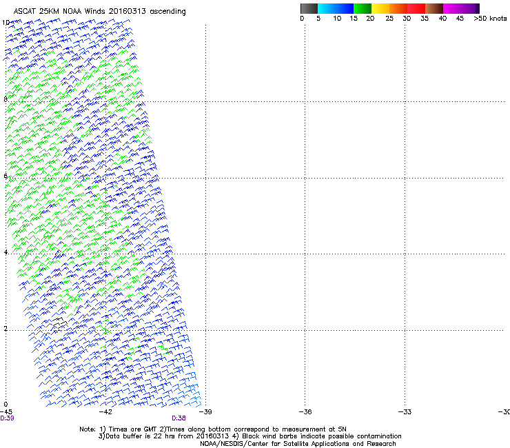
Task: Click the latitude 0 axis label
Action: (x=6, y=405)
